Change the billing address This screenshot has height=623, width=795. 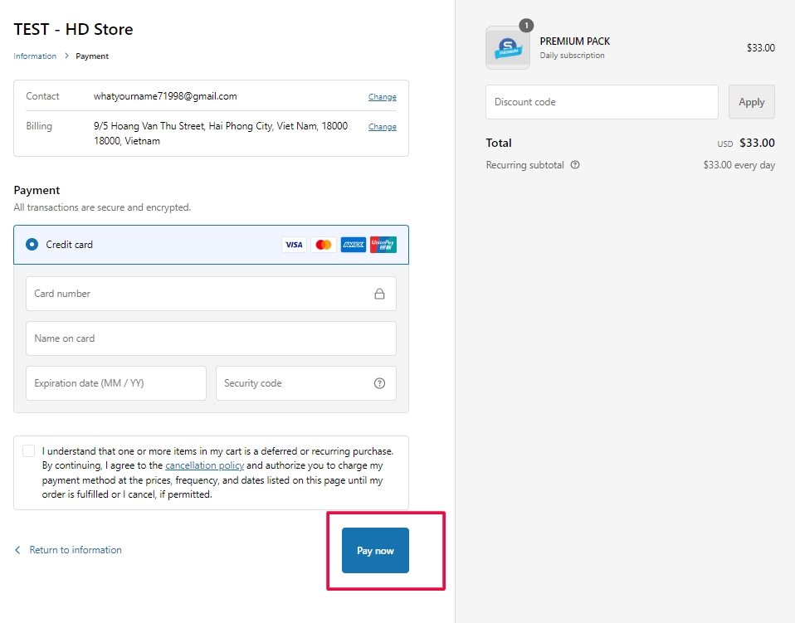point(382,127)
